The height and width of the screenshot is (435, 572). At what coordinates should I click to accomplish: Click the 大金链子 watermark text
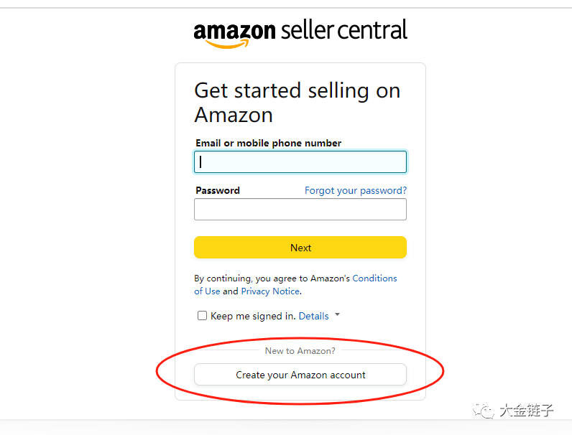(526, 411)
